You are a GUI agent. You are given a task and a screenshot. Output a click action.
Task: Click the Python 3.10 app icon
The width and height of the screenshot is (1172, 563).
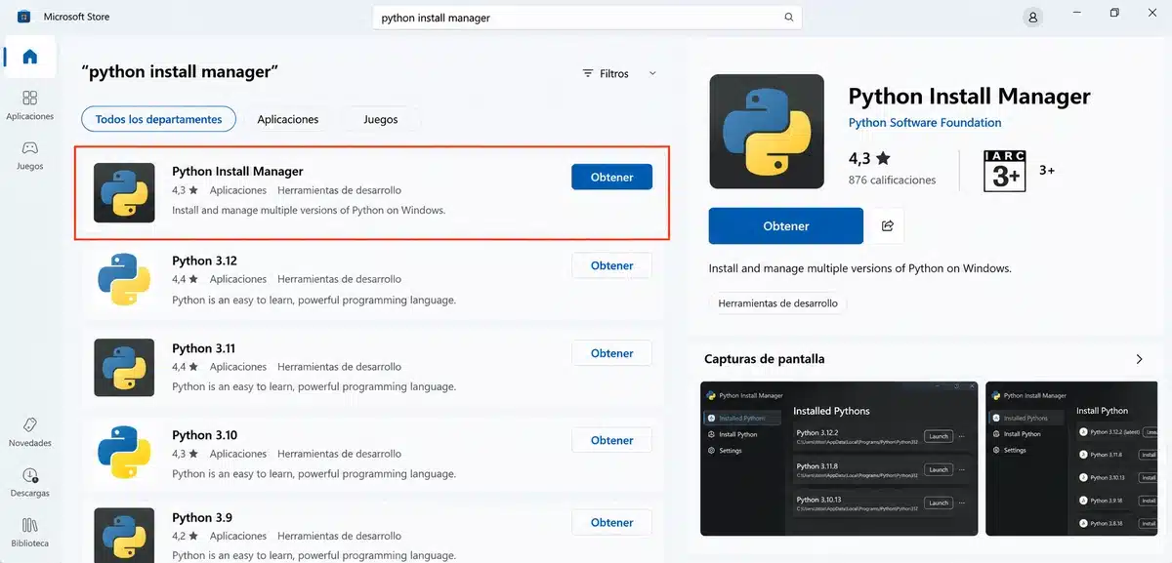124,455
